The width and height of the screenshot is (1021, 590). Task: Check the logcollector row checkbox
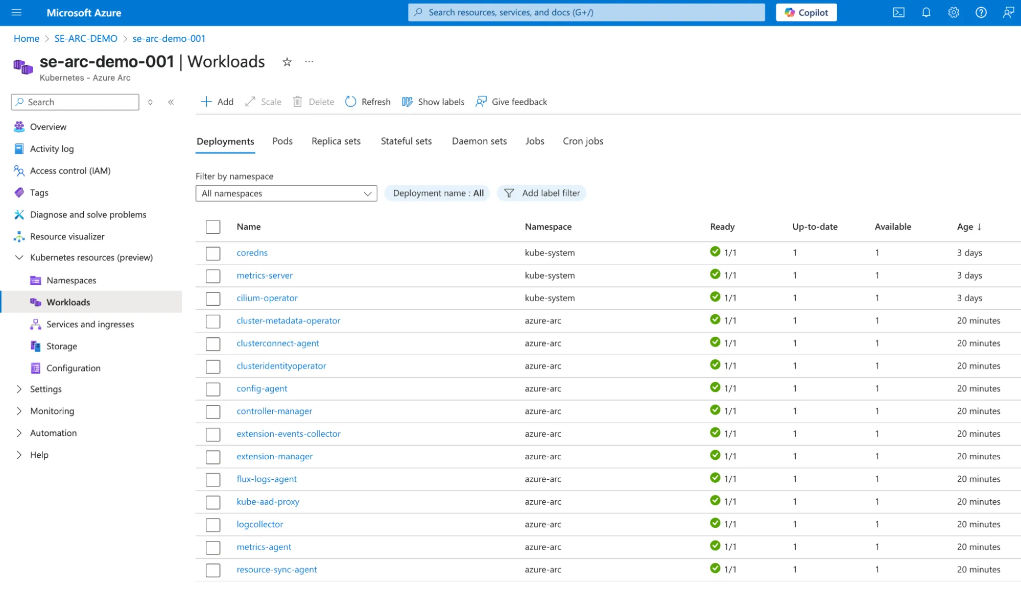(x=213, y=525)
